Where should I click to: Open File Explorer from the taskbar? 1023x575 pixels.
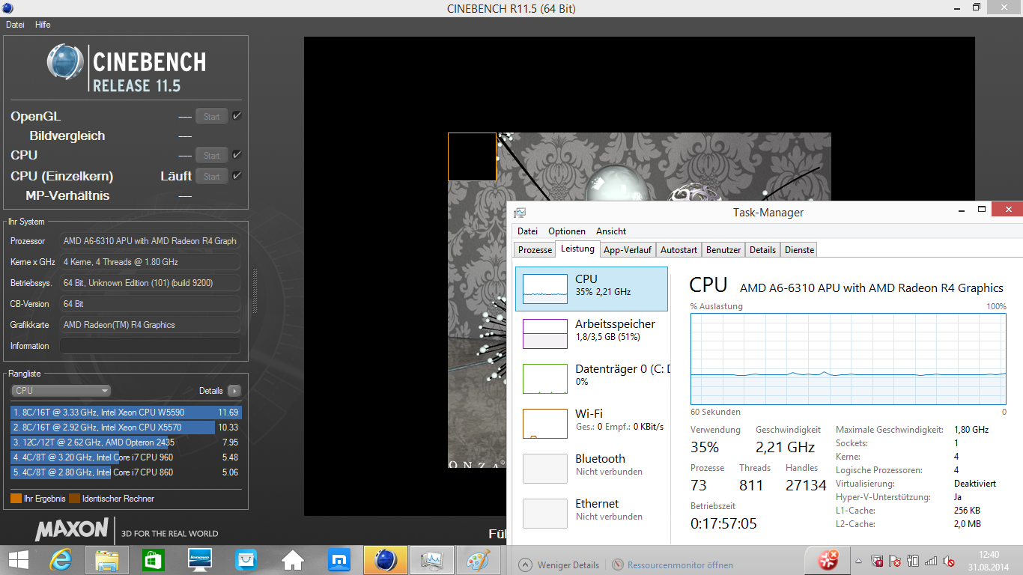tap(107, 560)
